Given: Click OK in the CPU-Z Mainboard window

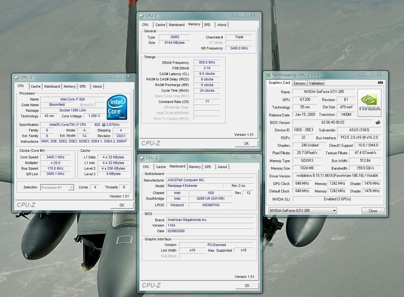Looking at the screenshot, I should (x=247, y=285).
